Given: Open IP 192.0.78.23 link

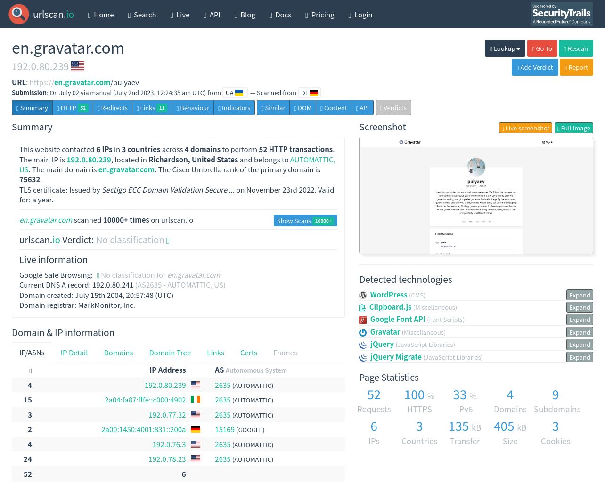Looking at the screenshot, I should coord(167,459).
